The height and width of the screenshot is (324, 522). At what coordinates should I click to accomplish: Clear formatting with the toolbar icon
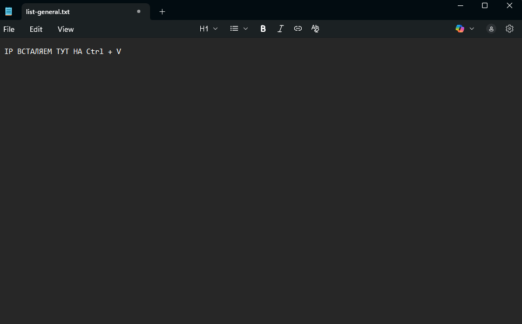pyautogui.click(x=315, y=29)
